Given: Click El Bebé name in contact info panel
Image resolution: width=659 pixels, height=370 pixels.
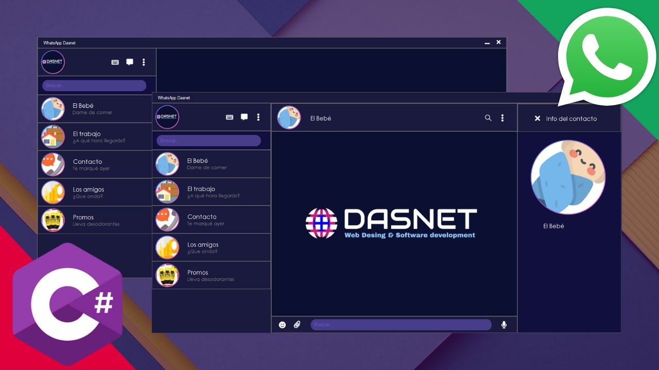Looking at the screenshot, I should click(x=554, y=226).
